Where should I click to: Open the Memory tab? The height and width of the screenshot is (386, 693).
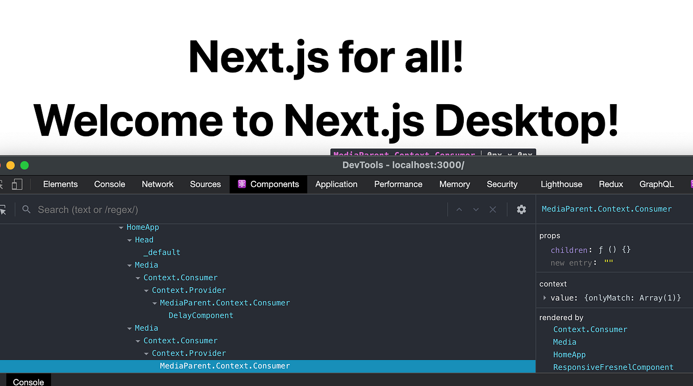[x=455, y=184]
